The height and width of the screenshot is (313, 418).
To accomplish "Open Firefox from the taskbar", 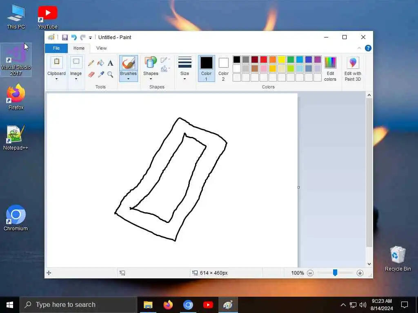I will pyautogui.click(x=168, y=305).
